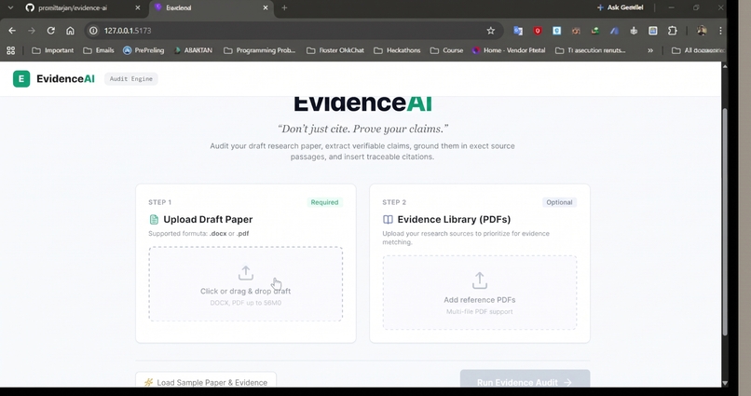Click the upload arrow icon in draft dropzone

pos(246,273)
